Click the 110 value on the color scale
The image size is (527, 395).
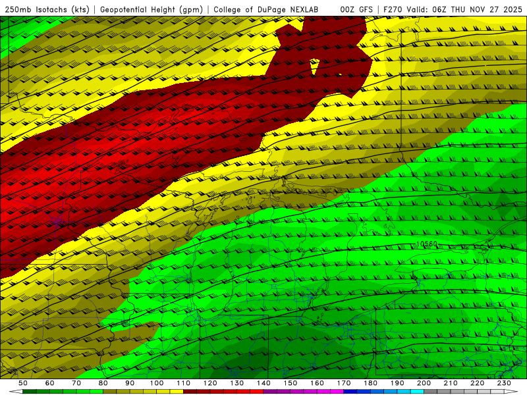(x=183, y=383)
